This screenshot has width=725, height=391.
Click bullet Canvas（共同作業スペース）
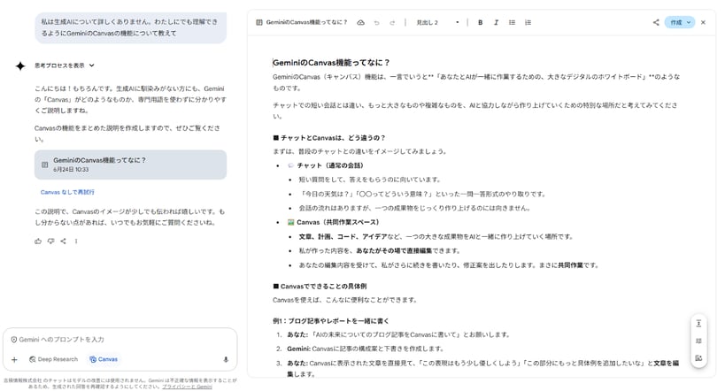pos(338,222)
